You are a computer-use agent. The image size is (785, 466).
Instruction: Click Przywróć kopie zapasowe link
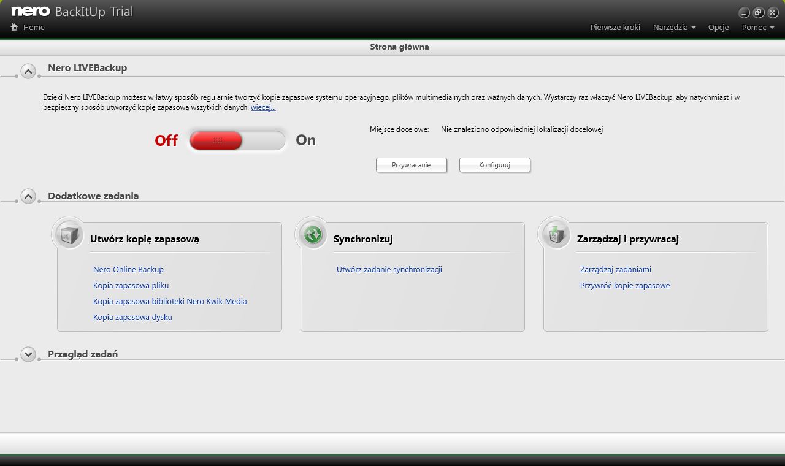click(624, 285)
